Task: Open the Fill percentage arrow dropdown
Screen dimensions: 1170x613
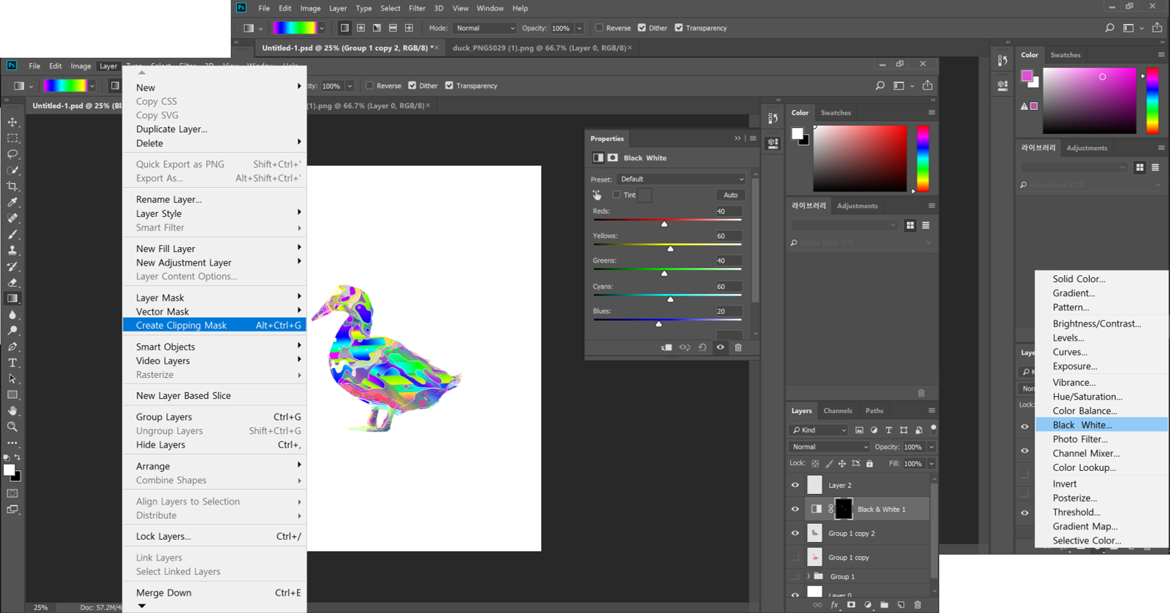Action: tap(931, 464)
